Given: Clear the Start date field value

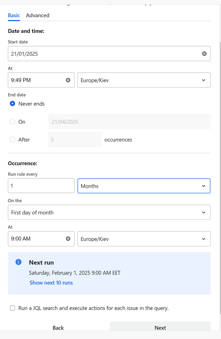Looking at the screenshot, I should point(204,54).
